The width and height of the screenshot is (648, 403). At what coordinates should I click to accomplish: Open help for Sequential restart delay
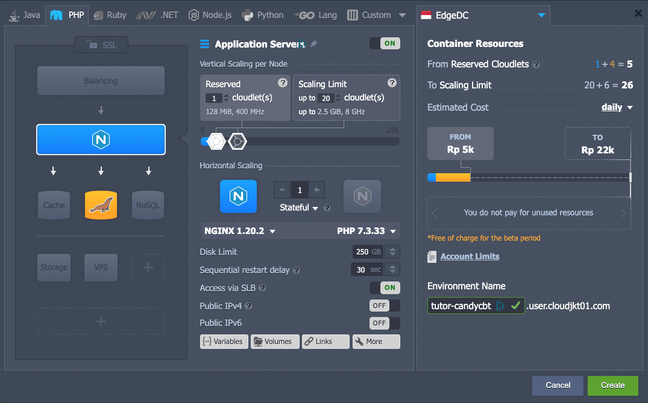click(297, 271)
